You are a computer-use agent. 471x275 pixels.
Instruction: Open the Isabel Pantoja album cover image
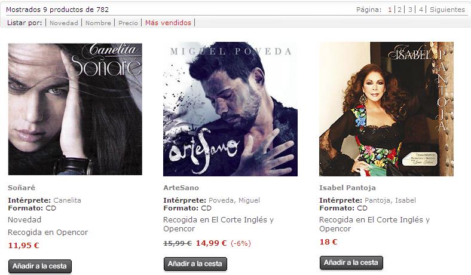(x=386, y=109)
